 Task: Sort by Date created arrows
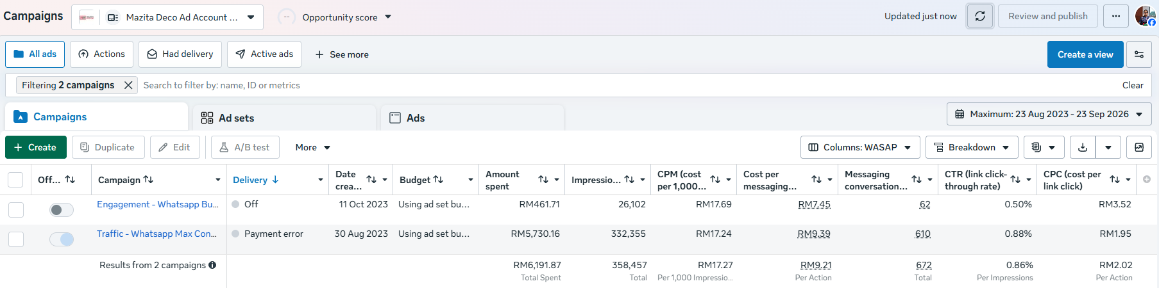click(371, 180)
